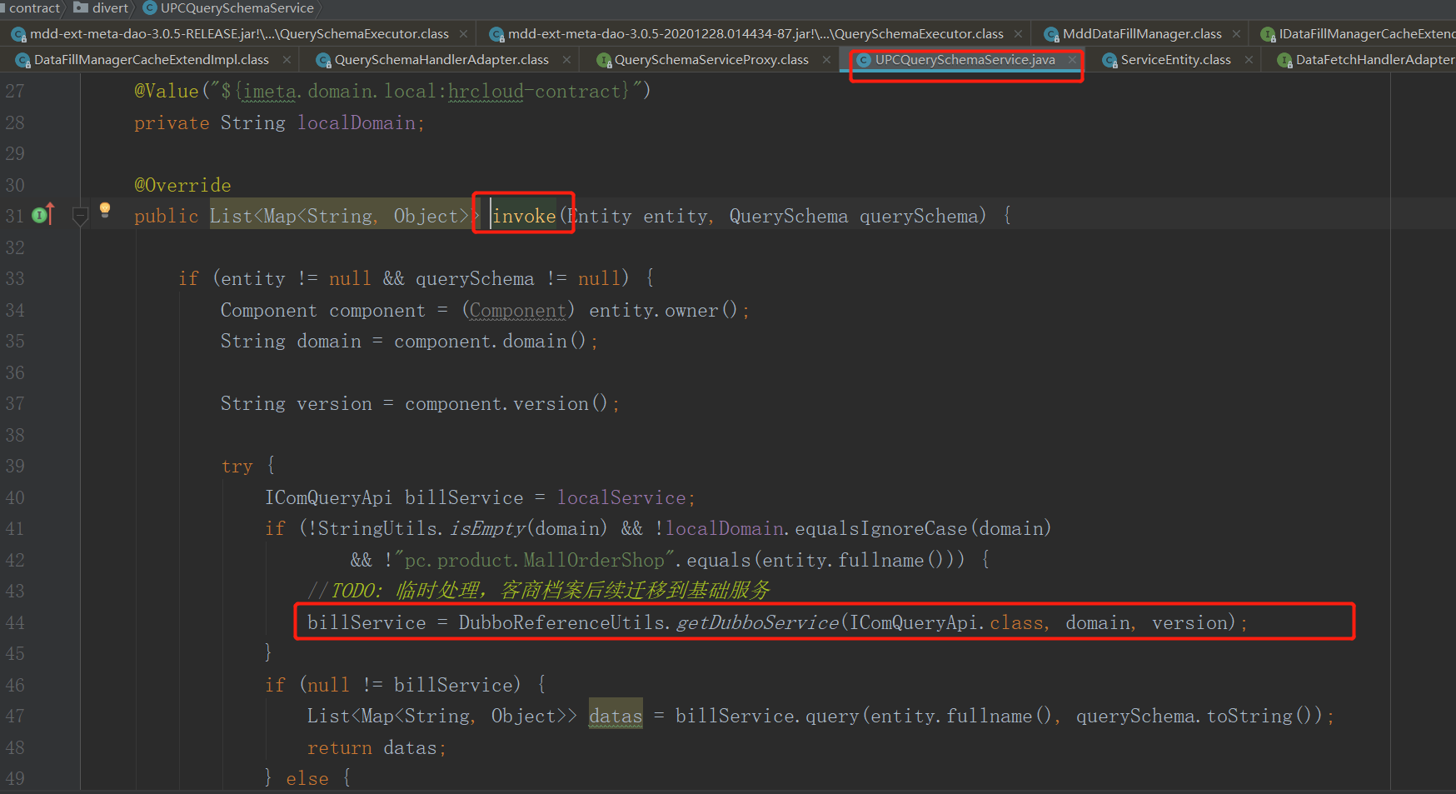Click the billService.query call on line 47
1456x794 pixels.
point(766,716)
